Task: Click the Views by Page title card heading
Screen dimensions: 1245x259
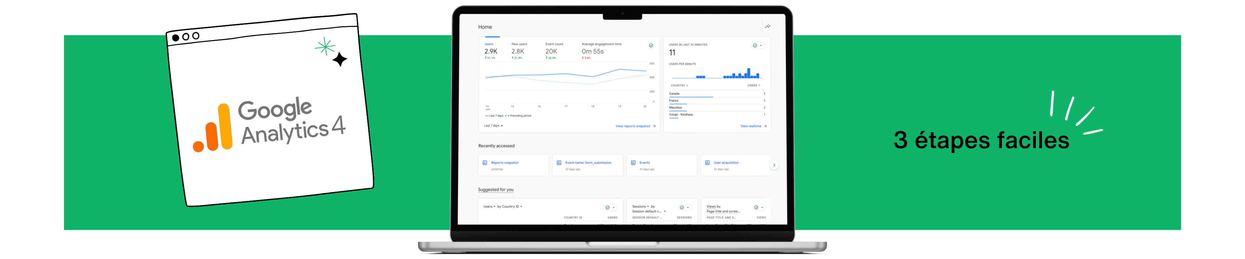Action: click(722, 209)
